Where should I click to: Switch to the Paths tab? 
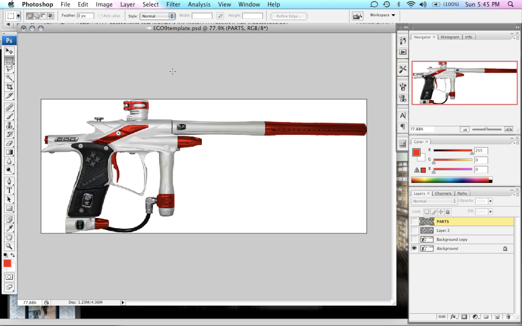click(462, 193)
